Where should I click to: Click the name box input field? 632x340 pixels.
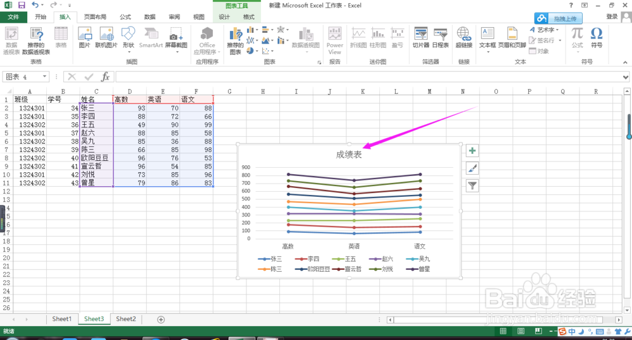[22, 76]
